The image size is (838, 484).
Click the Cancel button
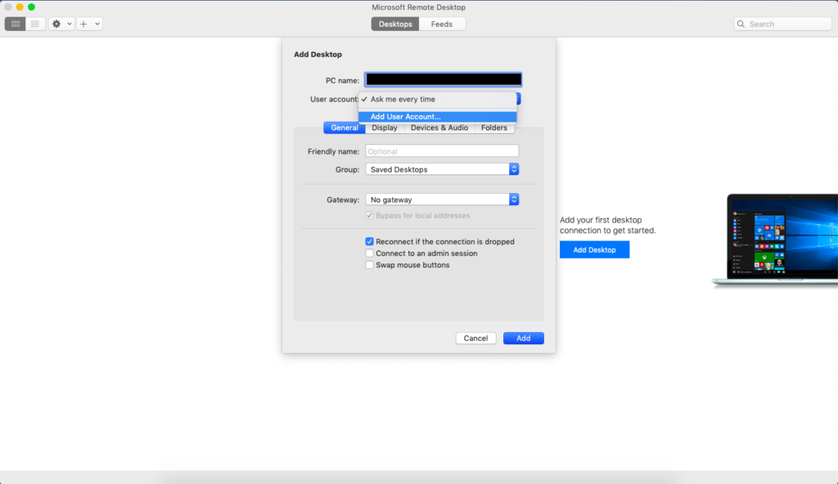click(x=475, y=338)
